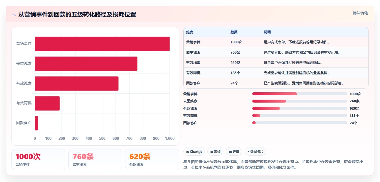Click the 去重线索 cell in the table
Viewport: 380px width, 182px height.
click(193, 52)
